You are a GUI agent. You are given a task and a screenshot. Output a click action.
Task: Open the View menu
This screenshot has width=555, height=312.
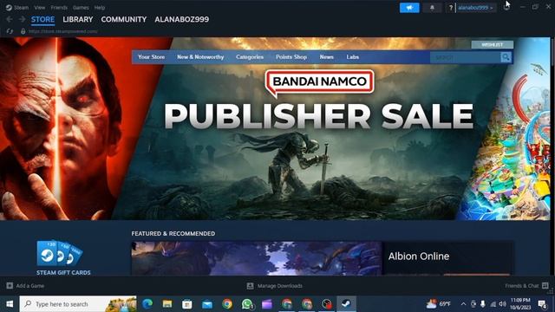click(x=40, y=8)
